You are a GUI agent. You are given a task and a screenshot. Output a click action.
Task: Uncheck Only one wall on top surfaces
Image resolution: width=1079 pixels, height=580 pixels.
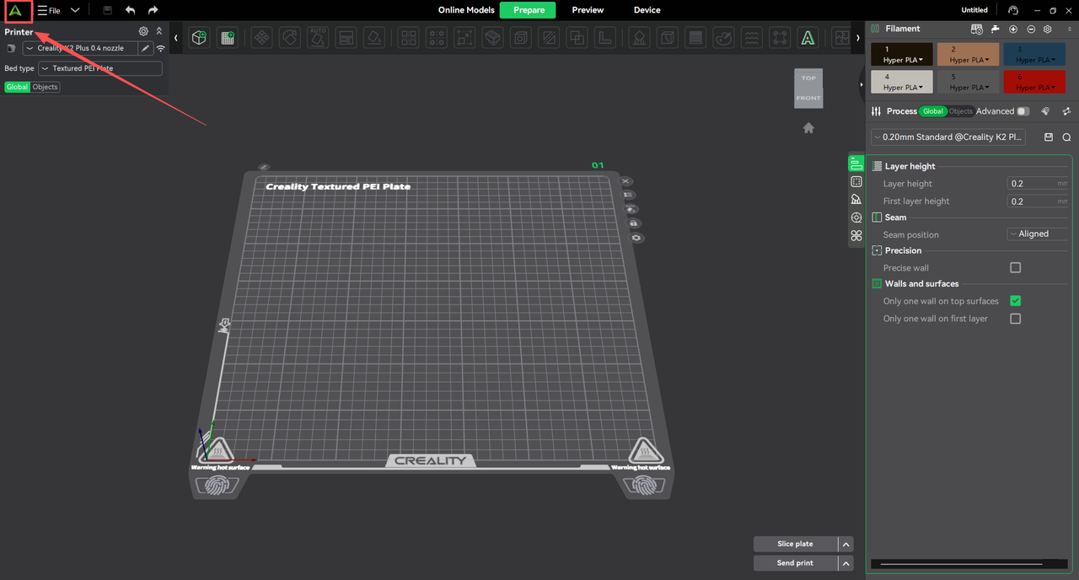click(x=1015, y=301)
